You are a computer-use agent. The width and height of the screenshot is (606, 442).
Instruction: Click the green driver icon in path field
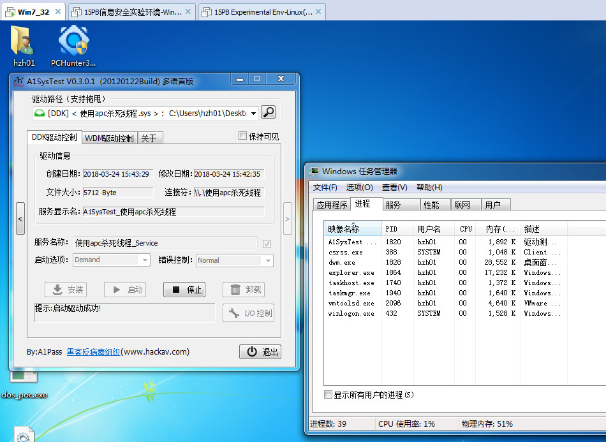pyautogui.click(x=40, y=113)
